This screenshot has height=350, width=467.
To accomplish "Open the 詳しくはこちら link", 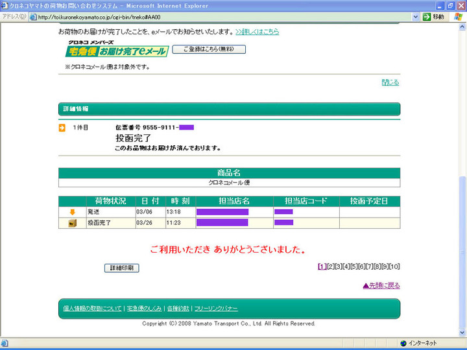I will pyautogui.click(x=257, y=32).
